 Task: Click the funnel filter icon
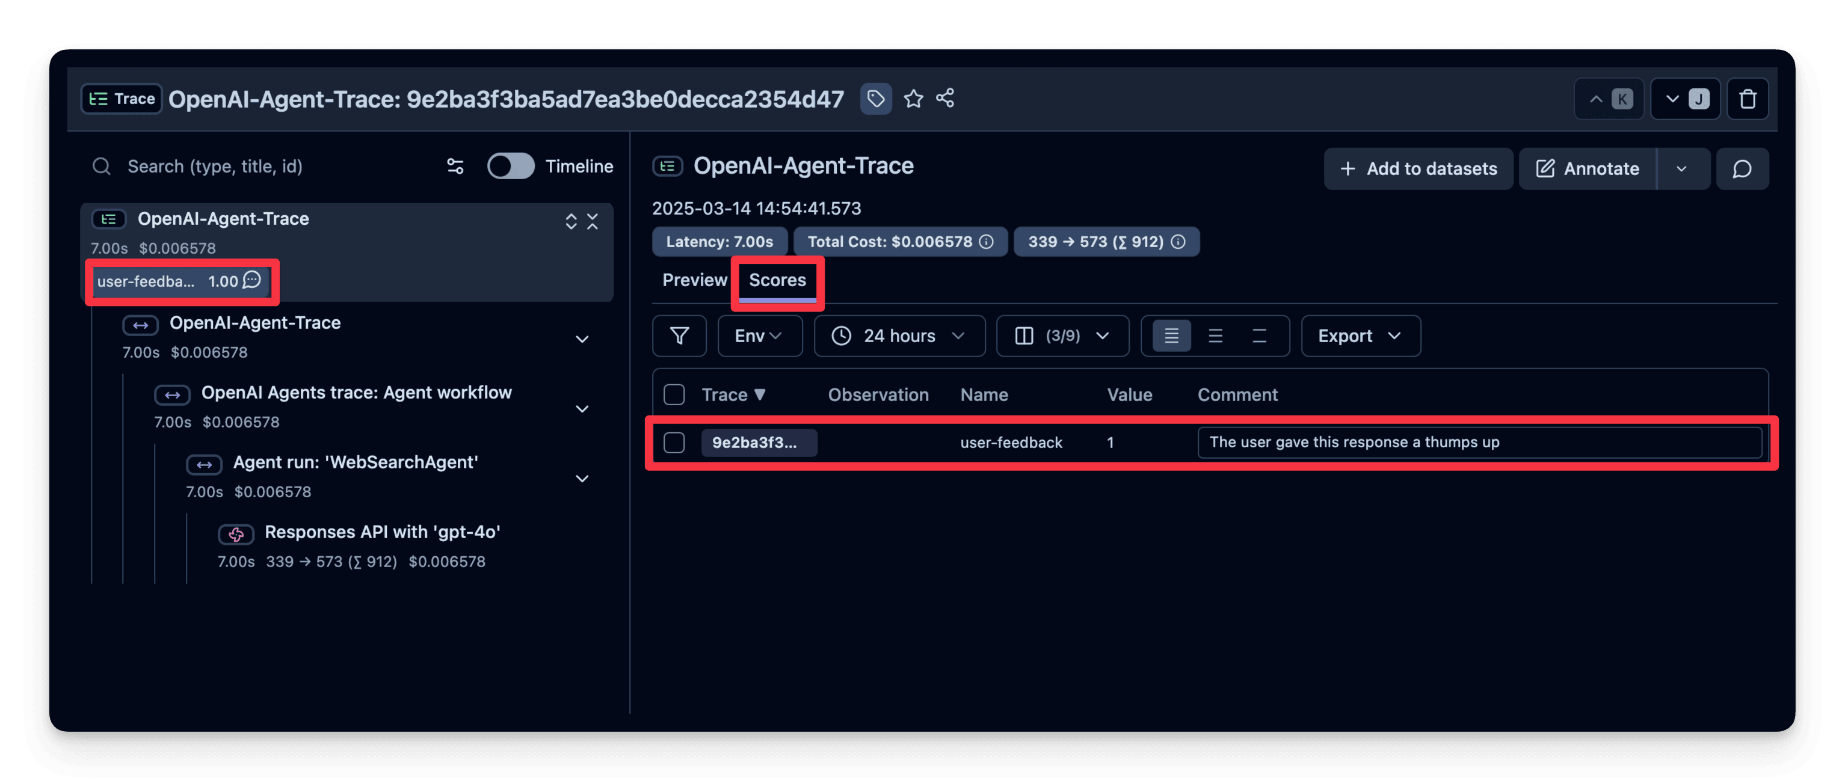[679, 335]
